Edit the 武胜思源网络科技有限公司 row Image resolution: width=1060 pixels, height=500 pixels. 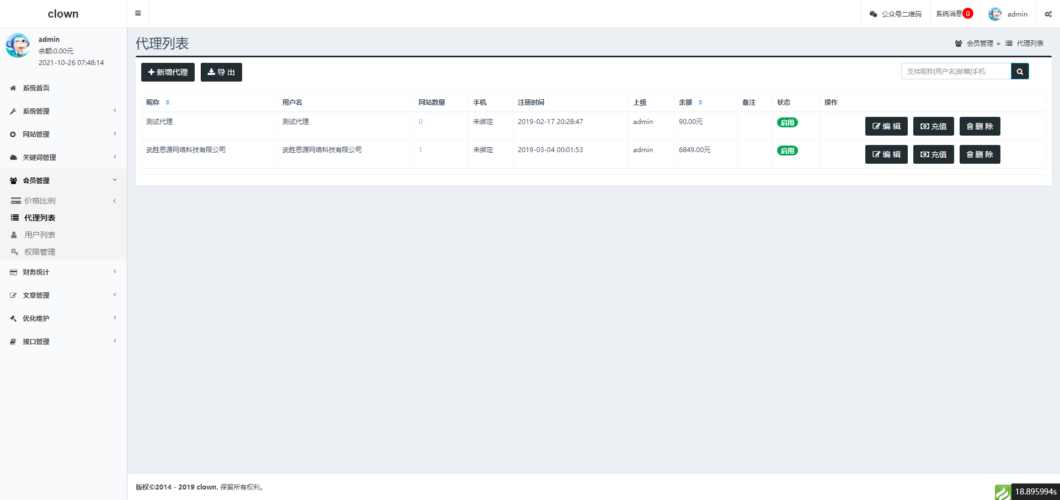click(x=886, y=154)
